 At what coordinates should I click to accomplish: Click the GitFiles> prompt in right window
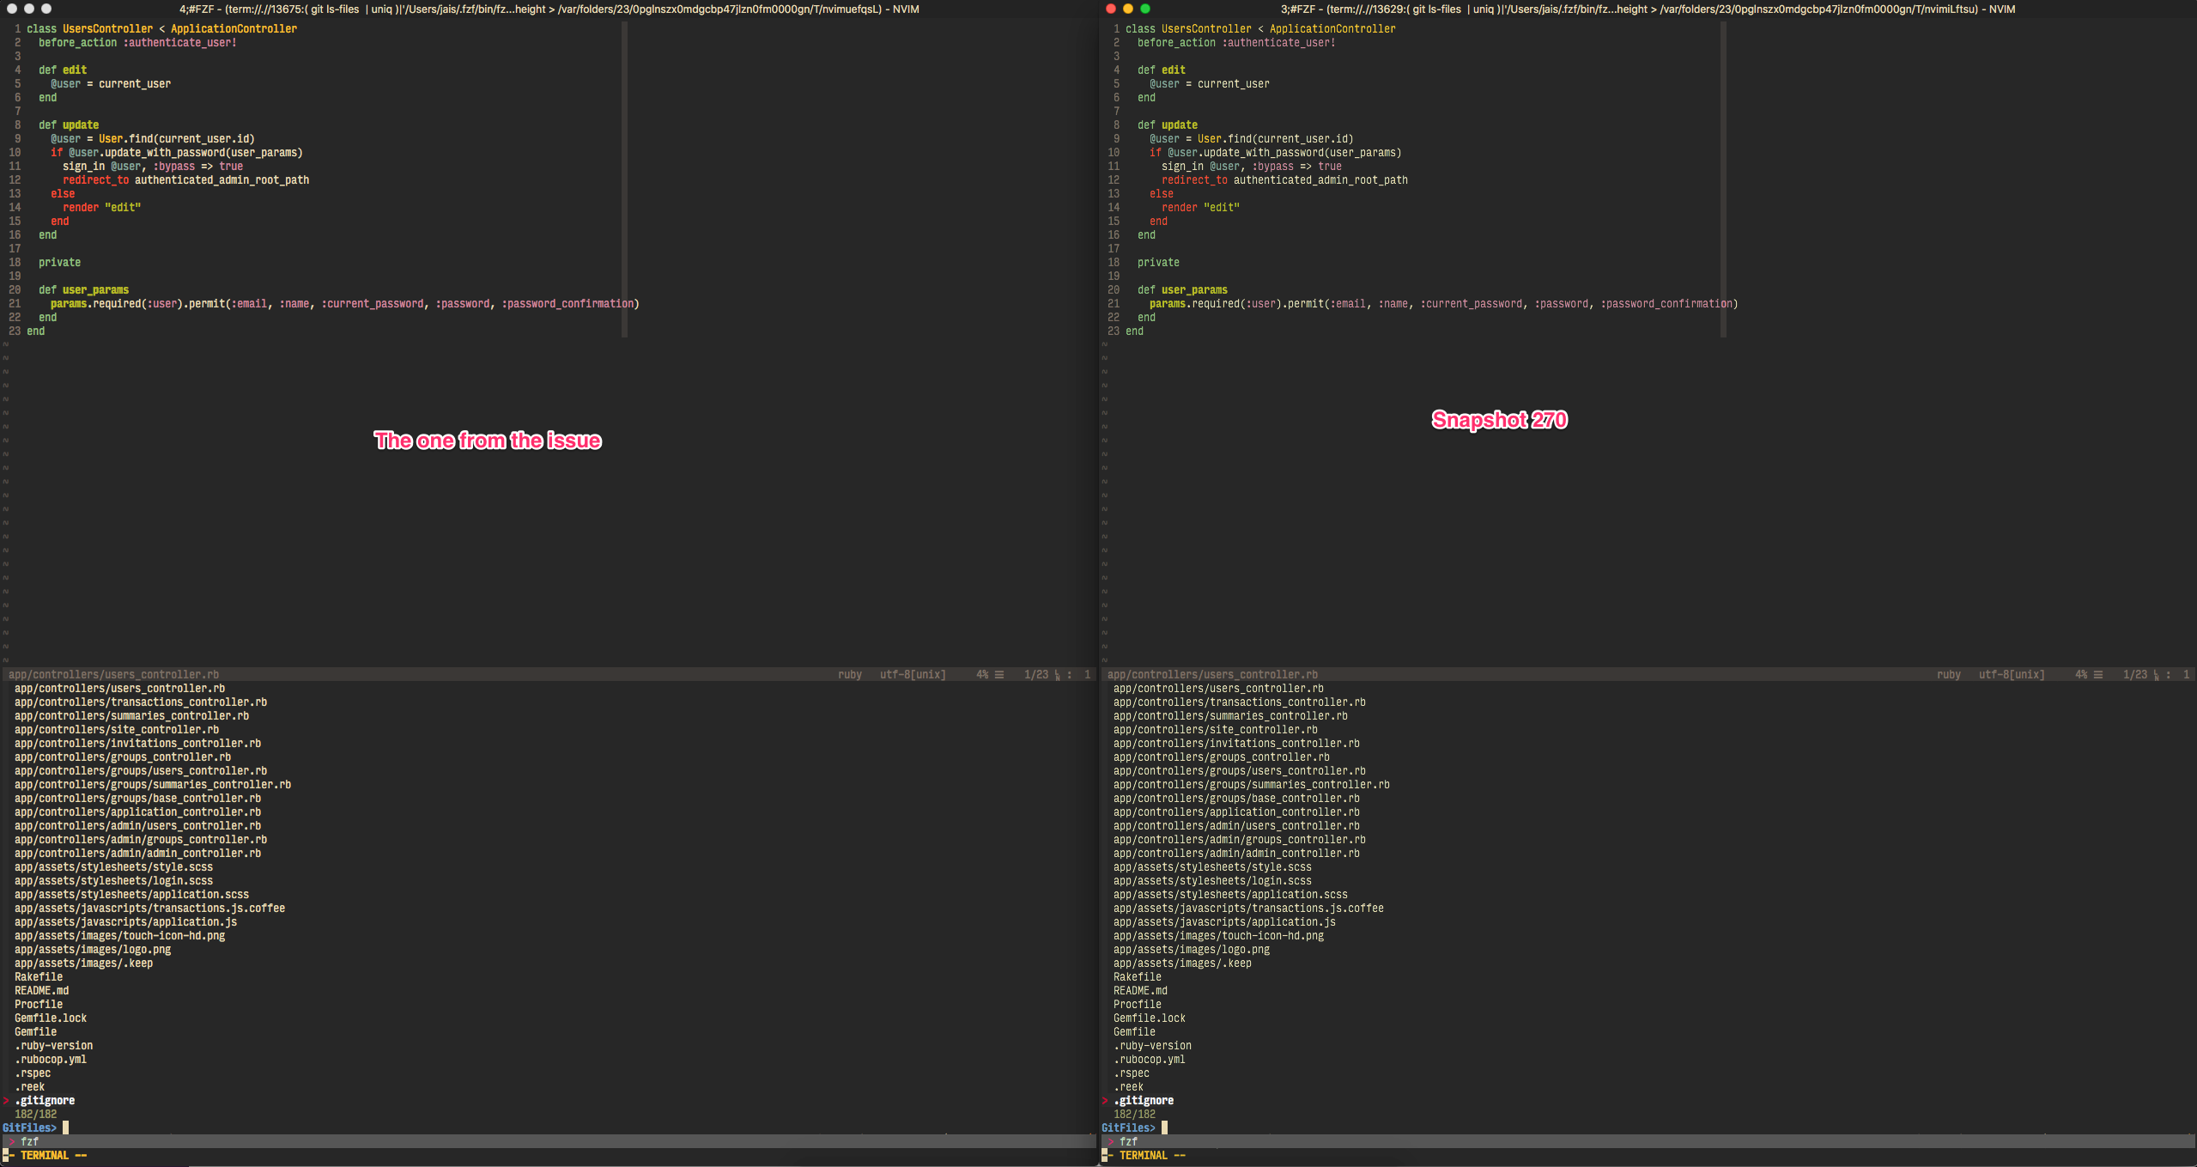pos(1129,1127)
